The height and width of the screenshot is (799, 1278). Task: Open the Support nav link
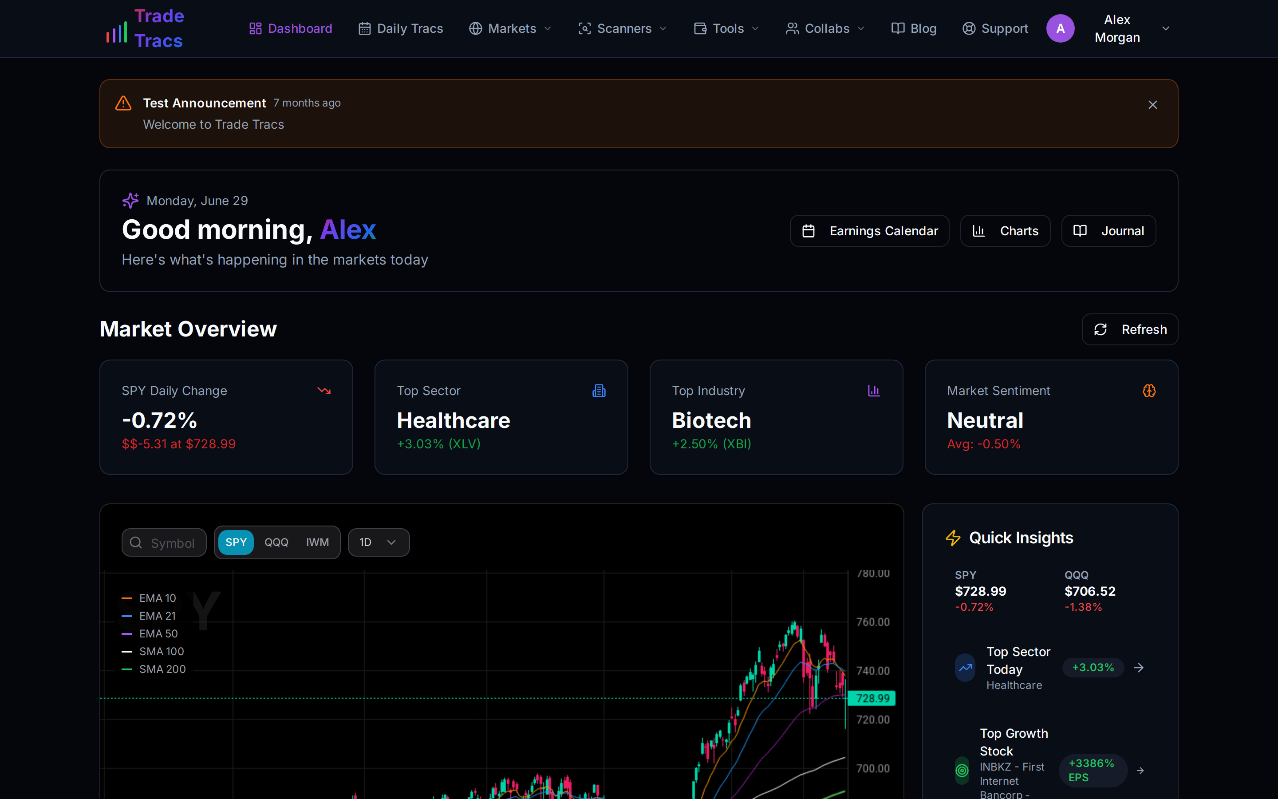(995, 28)
